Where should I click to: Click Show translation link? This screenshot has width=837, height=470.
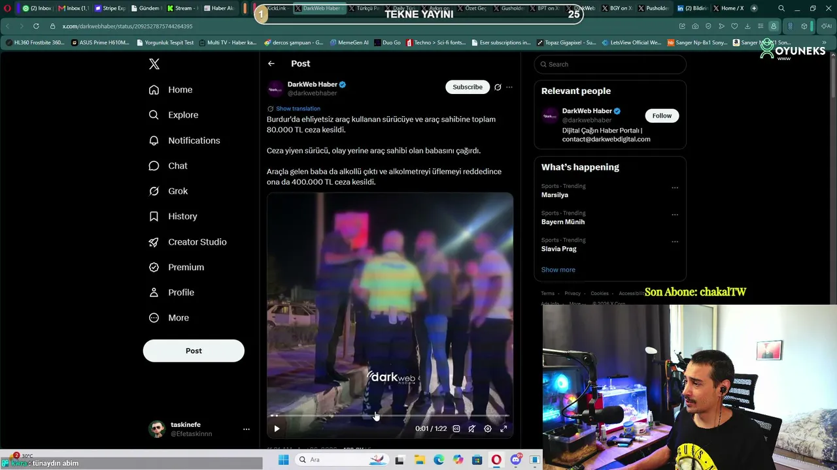point(298,108)
